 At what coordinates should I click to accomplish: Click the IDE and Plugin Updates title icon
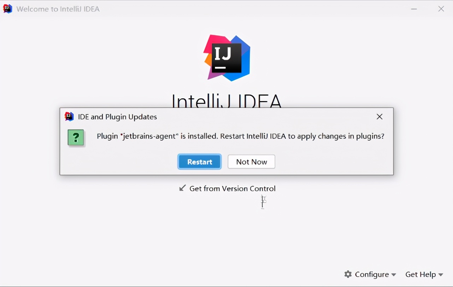pyautogui.click(x=69, y=117)
